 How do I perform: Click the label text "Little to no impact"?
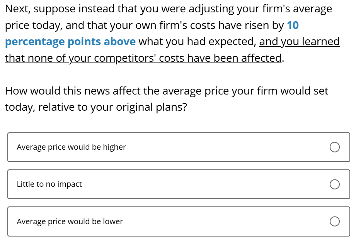pos(49,184)
